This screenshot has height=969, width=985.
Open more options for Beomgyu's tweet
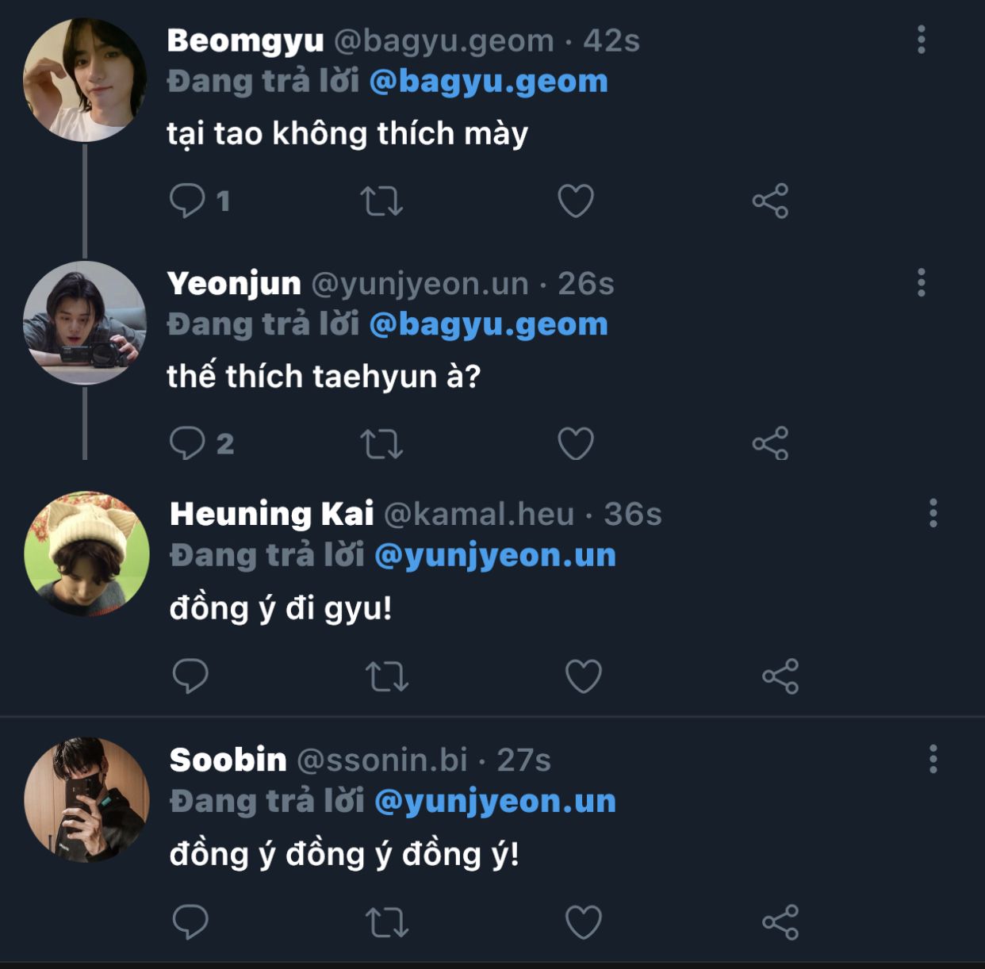(921, 40)
